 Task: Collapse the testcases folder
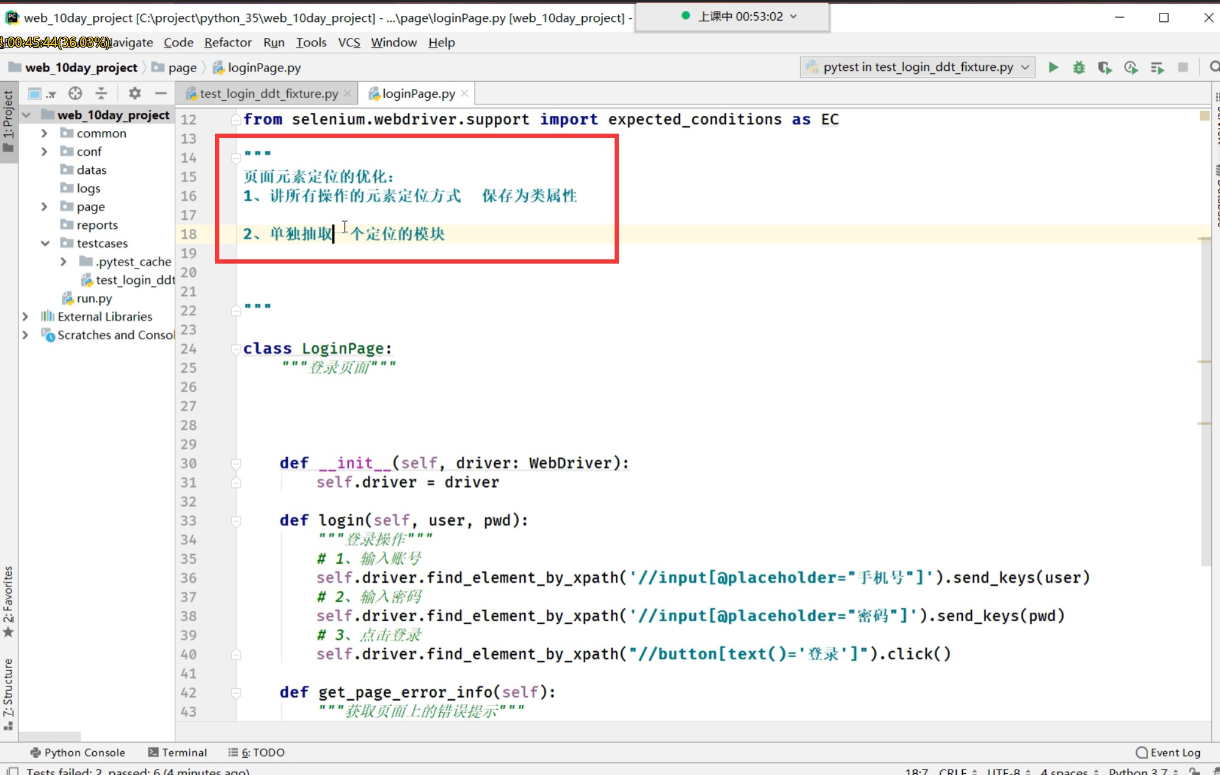45,243
